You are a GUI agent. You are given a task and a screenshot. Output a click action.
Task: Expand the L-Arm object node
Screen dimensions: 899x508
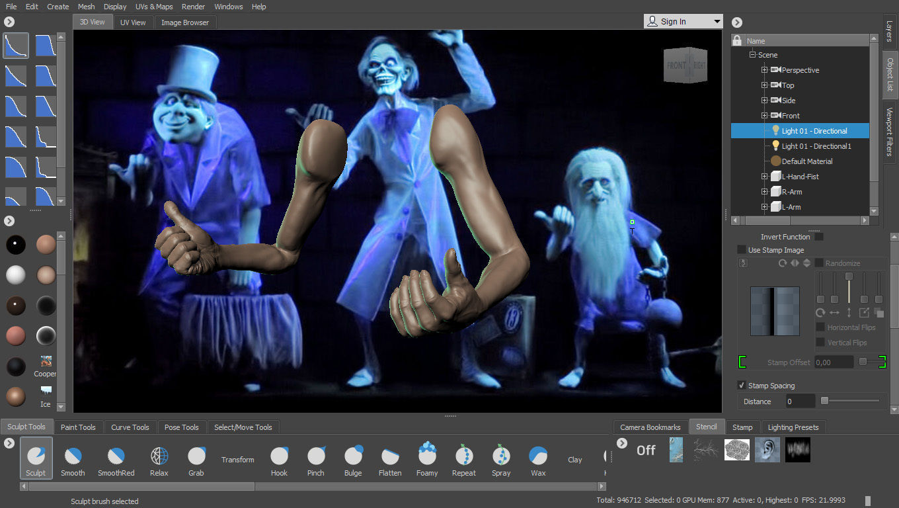click(765, 207)
